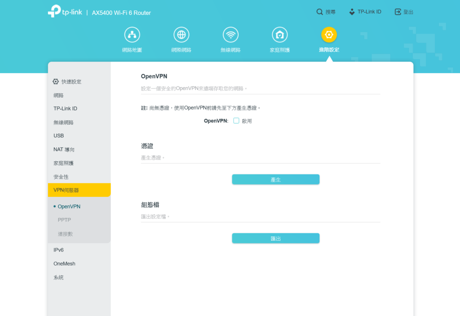Click the 登出 logout icon
Viewport: 460px width, 316px height.
click(x=398, y=12)
